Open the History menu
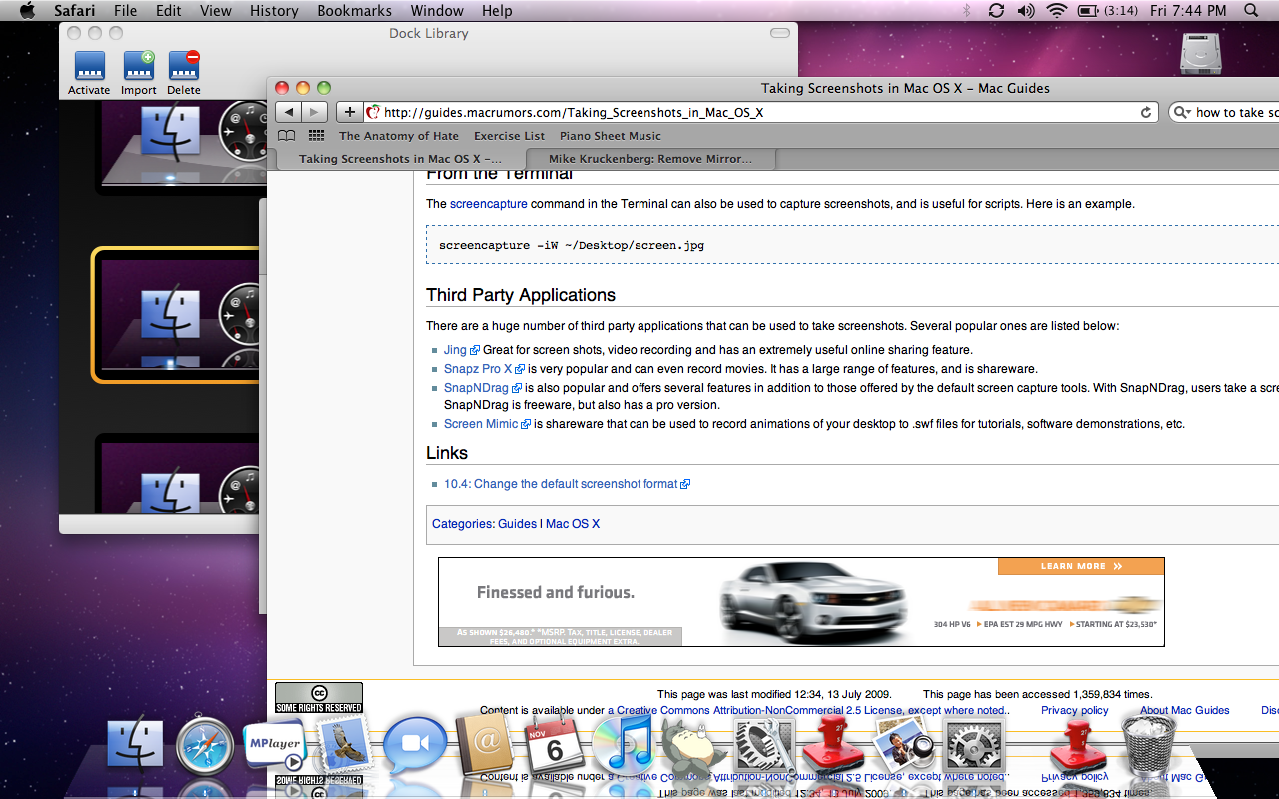Screen dimensions: 1279x799 274,11
